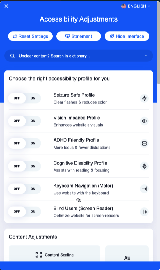Click the Cognitive Disability target icon
This screenshot has width=160, height=270.
[x=144, y=166]
